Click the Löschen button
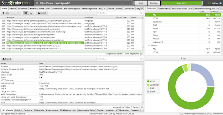Viewport: 223px width, 115px height. click(x=154, y=3)
